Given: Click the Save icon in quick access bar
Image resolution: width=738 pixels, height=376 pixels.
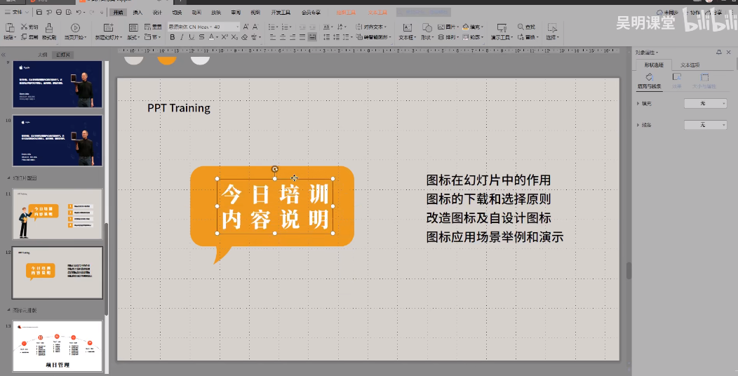Looking at the screenshot, I should click(x=39, y=12).
